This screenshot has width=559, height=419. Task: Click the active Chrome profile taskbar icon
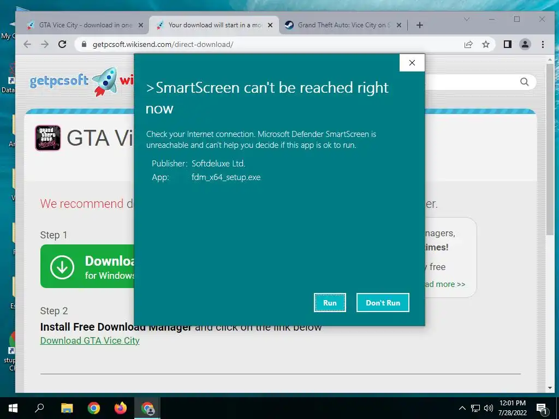tap(147, 408)
